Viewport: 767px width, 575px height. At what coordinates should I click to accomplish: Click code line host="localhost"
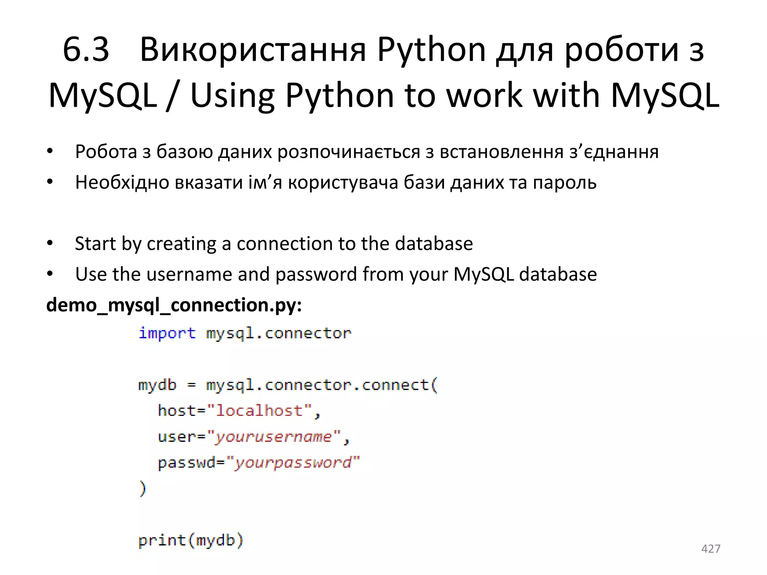coord(239,411)
